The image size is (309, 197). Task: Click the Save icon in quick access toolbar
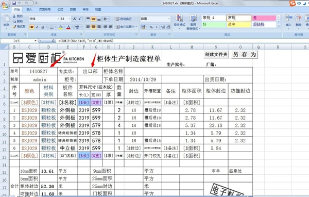point(14,3)
